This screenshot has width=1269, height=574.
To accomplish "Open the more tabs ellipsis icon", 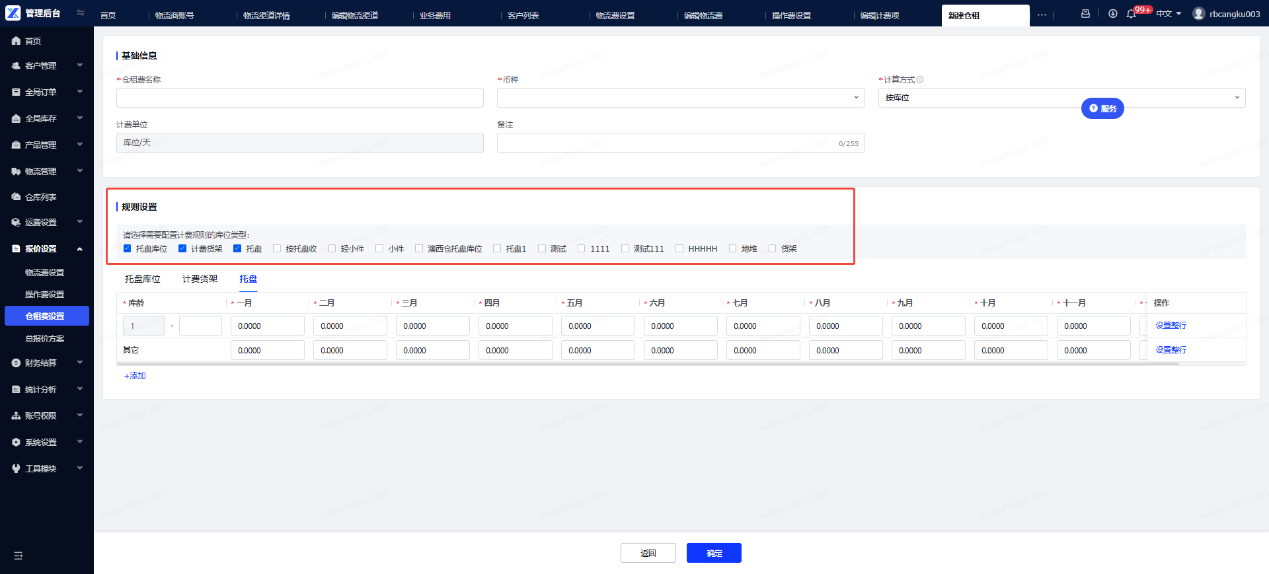I will pyautogui.click(x=1042, y=15).
